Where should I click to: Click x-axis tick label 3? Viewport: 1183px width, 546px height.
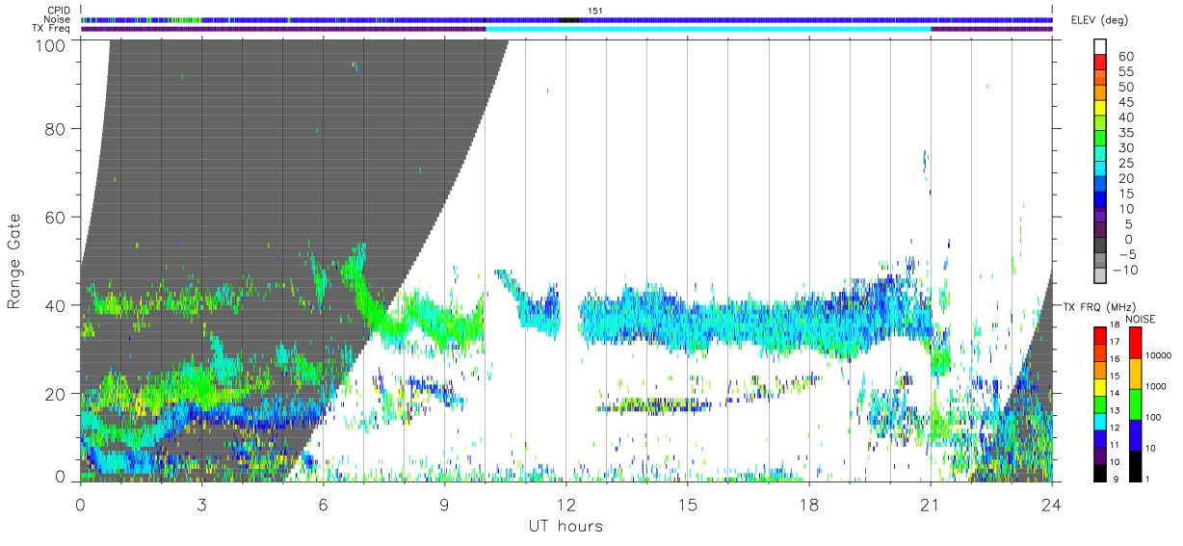pyautogui.click(x=201, y=504)
